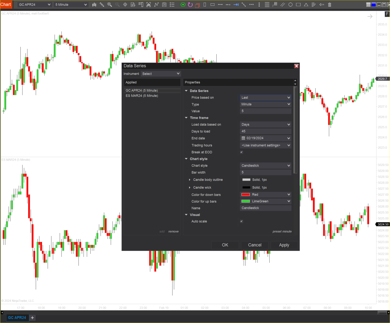
Task: Click the preset minute link
Action: [x=282, y=231]
